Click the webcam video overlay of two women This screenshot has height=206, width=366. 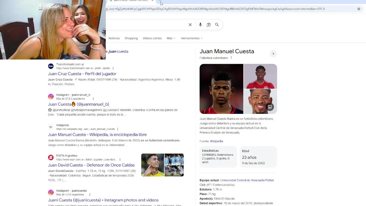53,30
